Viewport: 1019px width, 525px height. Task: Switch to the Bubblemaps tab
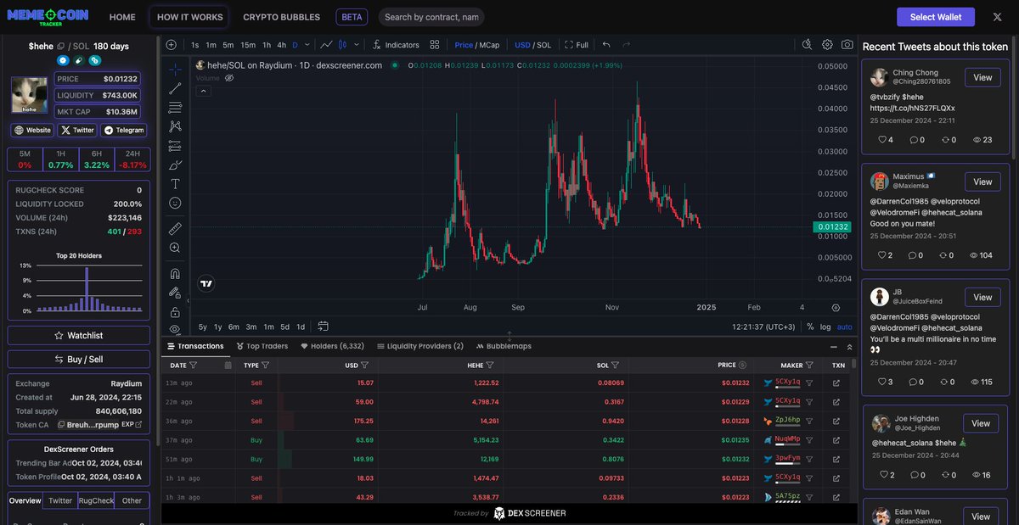(x=504, y=346)
